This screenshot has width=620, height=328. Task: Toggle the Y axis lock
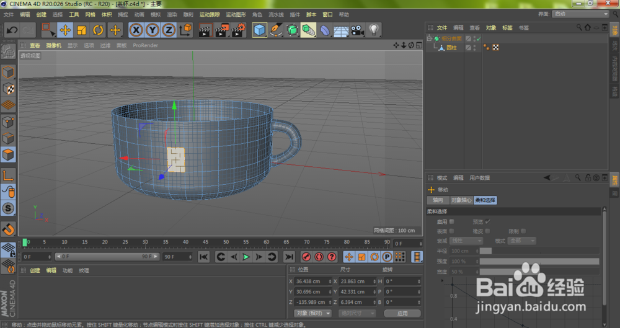(153, 30)
